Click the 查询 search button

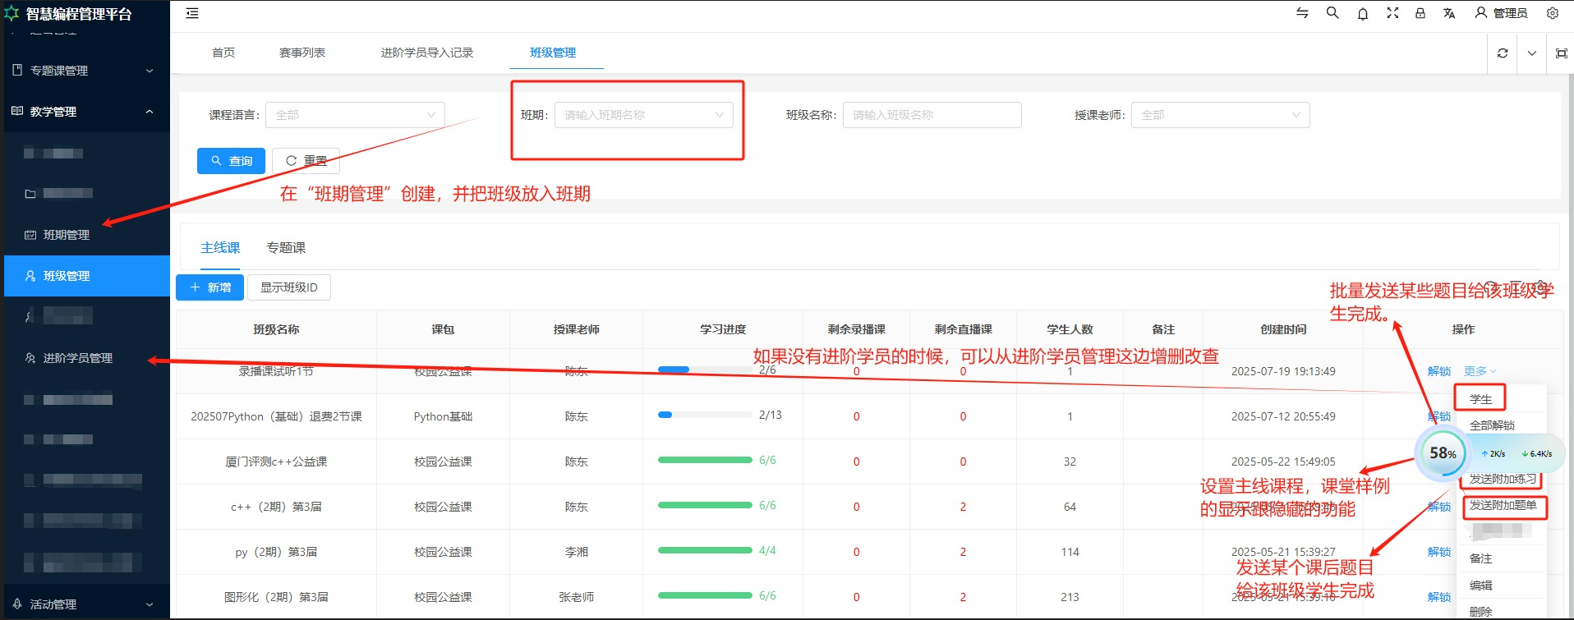(x=231, y=161)
